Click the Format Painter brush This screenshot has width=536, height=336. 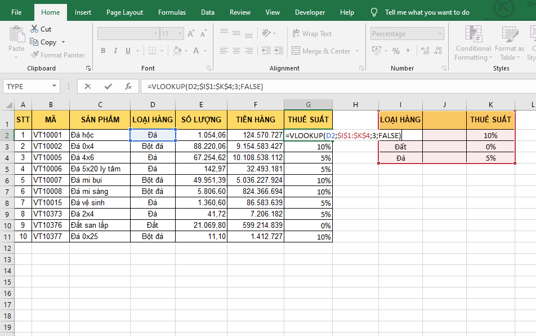pyautogui.click(x=34, y=55)
